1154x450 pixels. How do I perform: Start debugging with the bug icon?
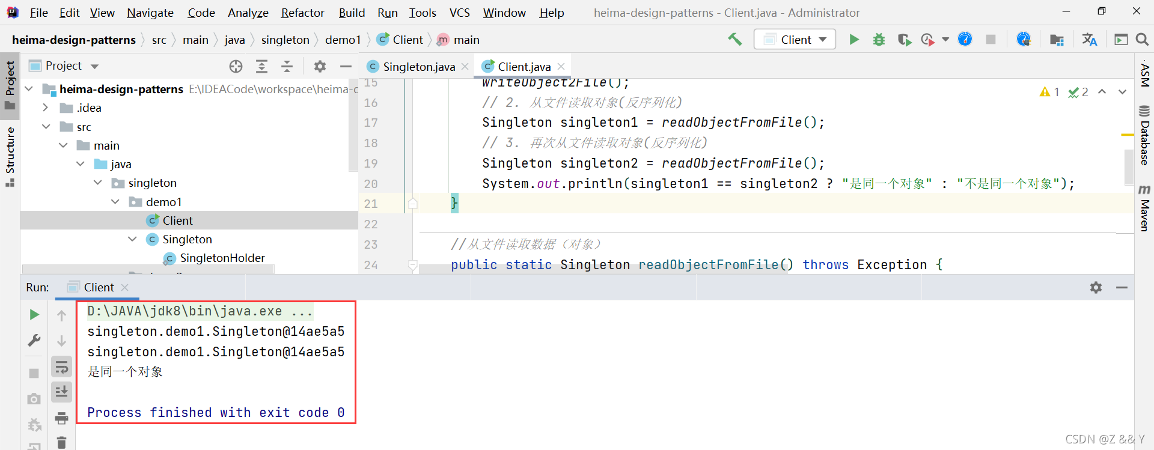click(879, 40)
